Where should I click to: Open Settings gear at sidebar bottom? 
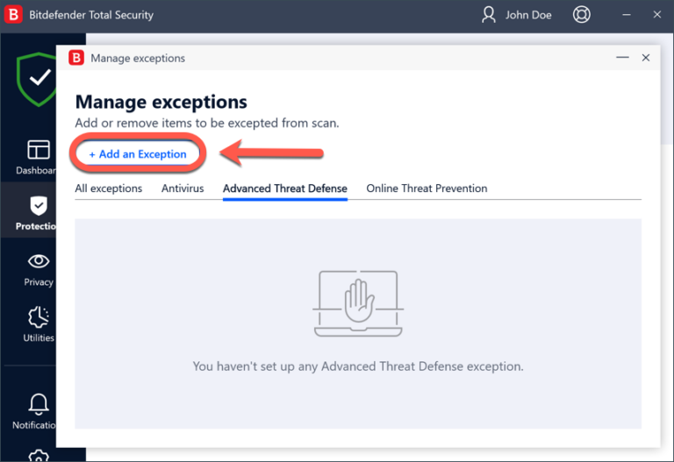pos(39,455)
